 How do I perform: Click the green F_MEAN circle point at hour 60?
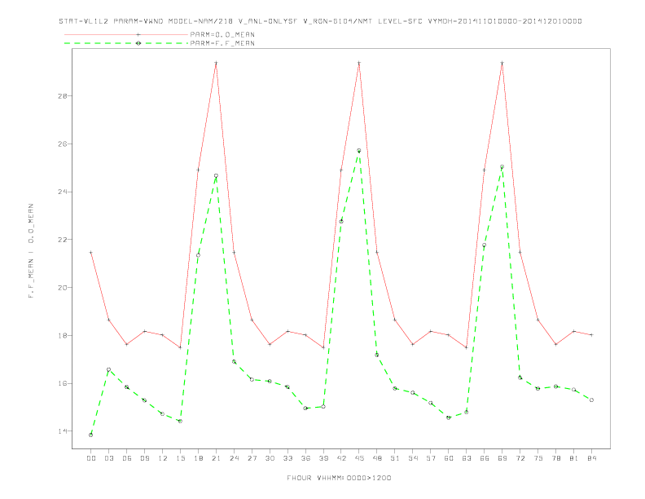[x=449, y=417]
